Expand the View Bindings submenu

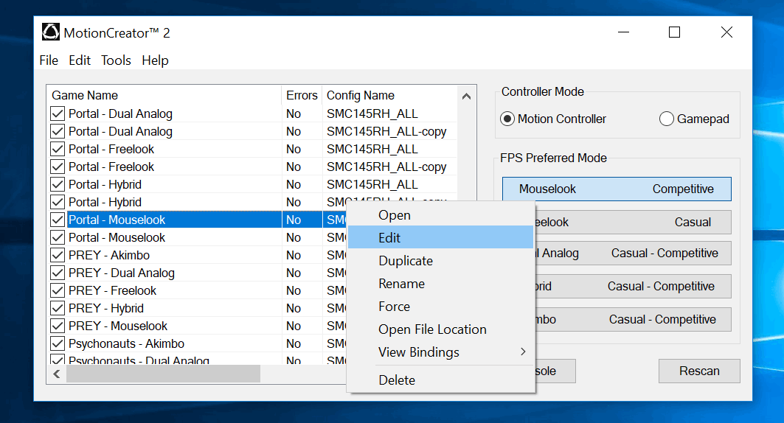(440, 352)
